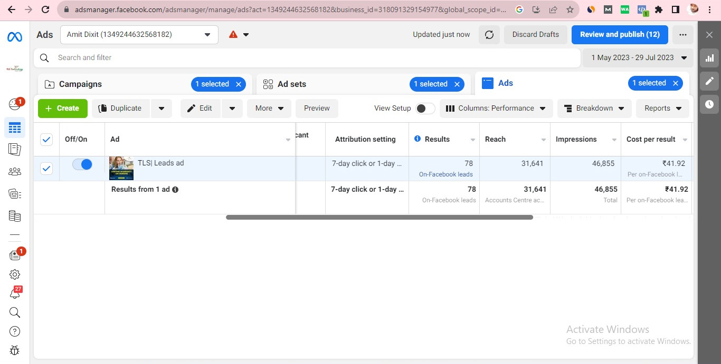This screenshot has height=364, width=721.
Task: Click the Review and publish (12) button
Action: pyautogui.click(x=620, y=35)
